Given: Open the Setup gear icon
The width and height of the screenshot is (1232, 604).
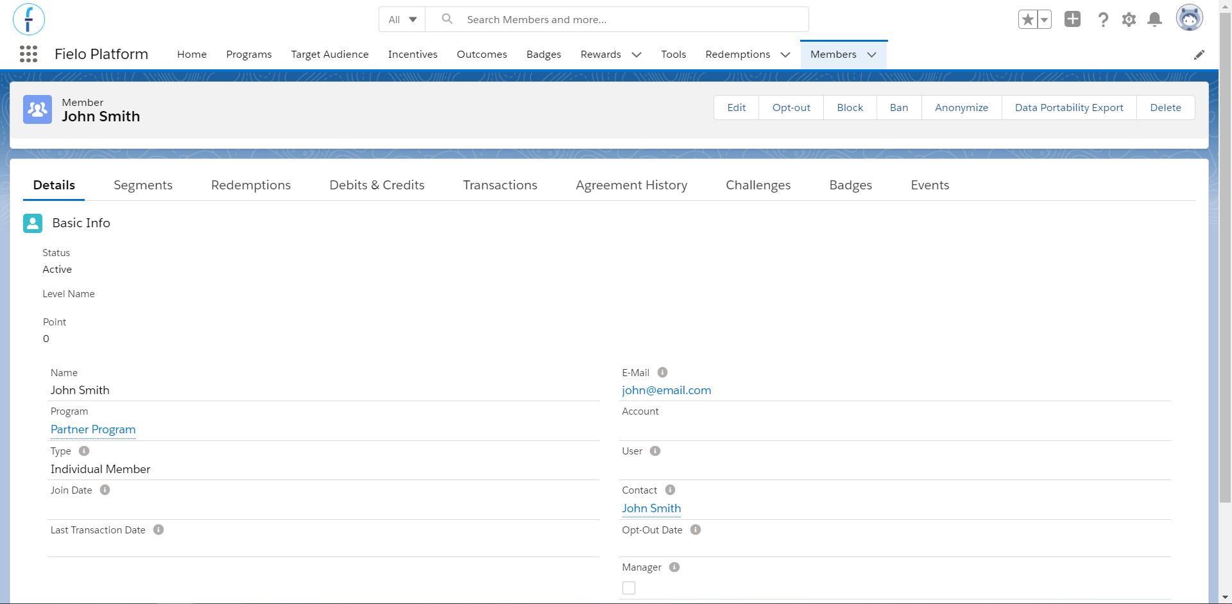Looking at the screenshot, I should 1129,20.
